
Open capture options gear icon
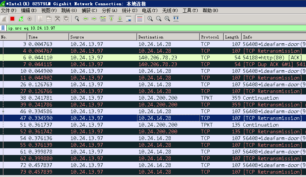tap(30, 19)
